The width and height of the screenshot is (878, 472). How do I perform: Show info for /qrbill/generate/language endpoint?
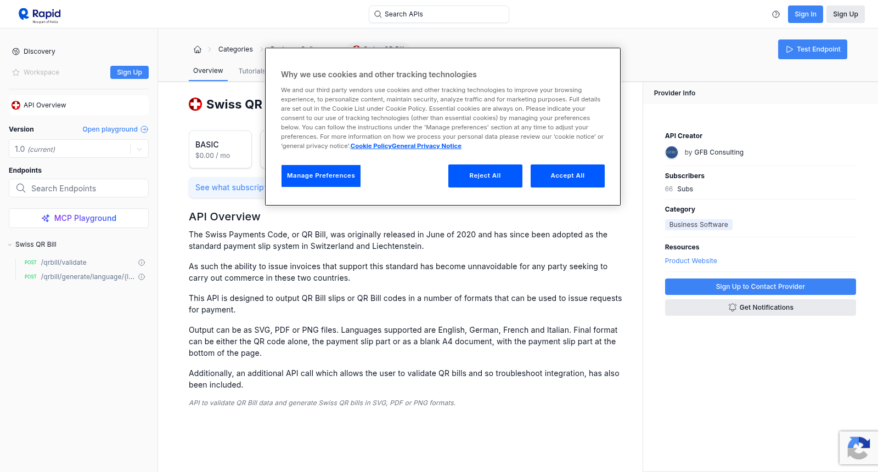[142, 277]
